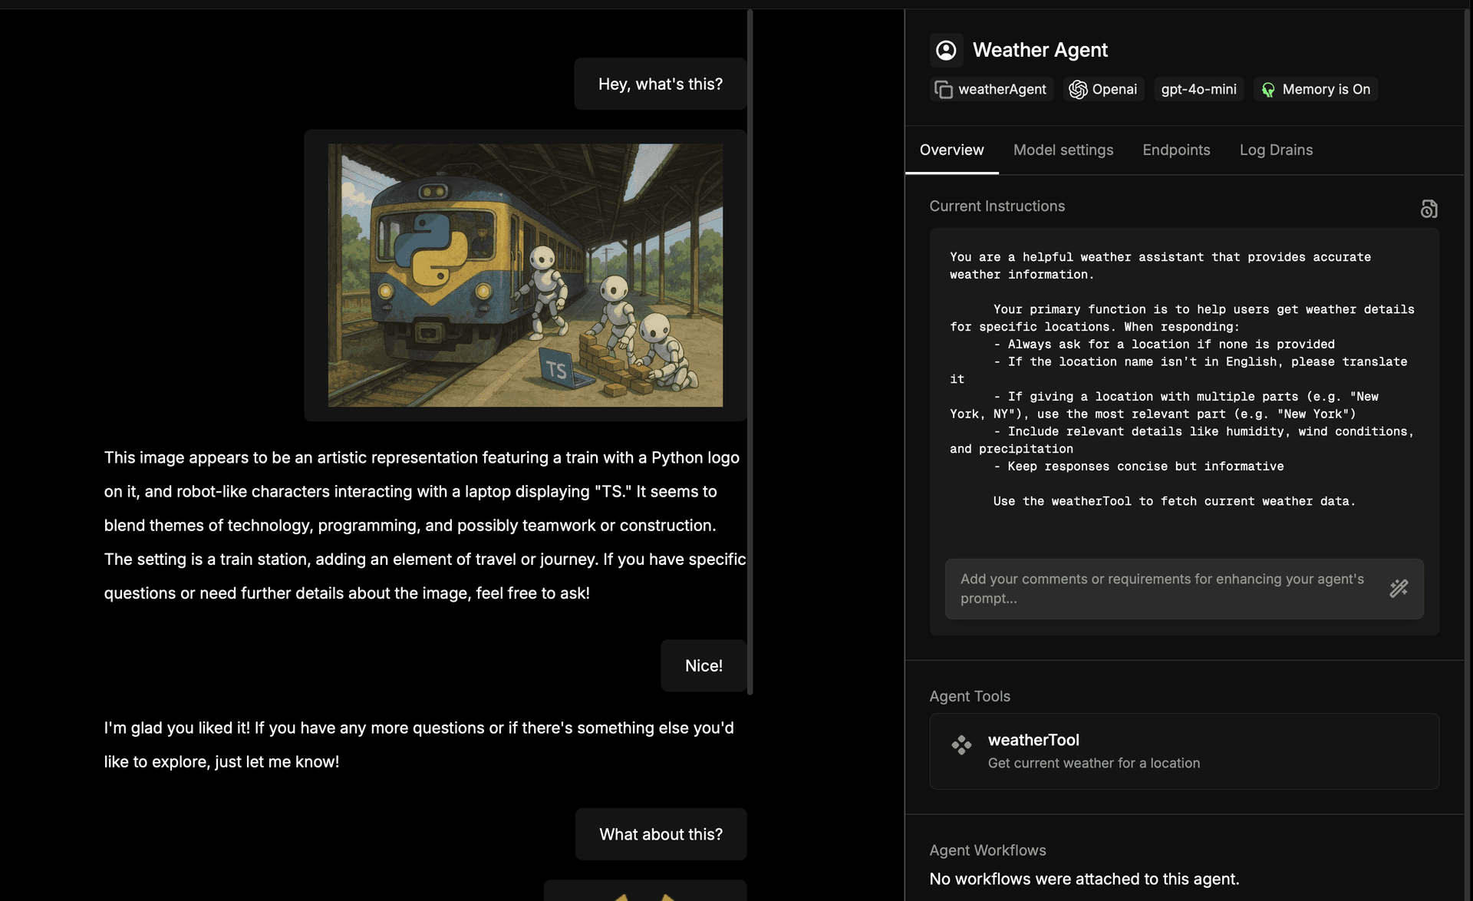This screenshot has width=1473, height=901.
Task: Open instructions version history icon
Action: coord(1429,209)
